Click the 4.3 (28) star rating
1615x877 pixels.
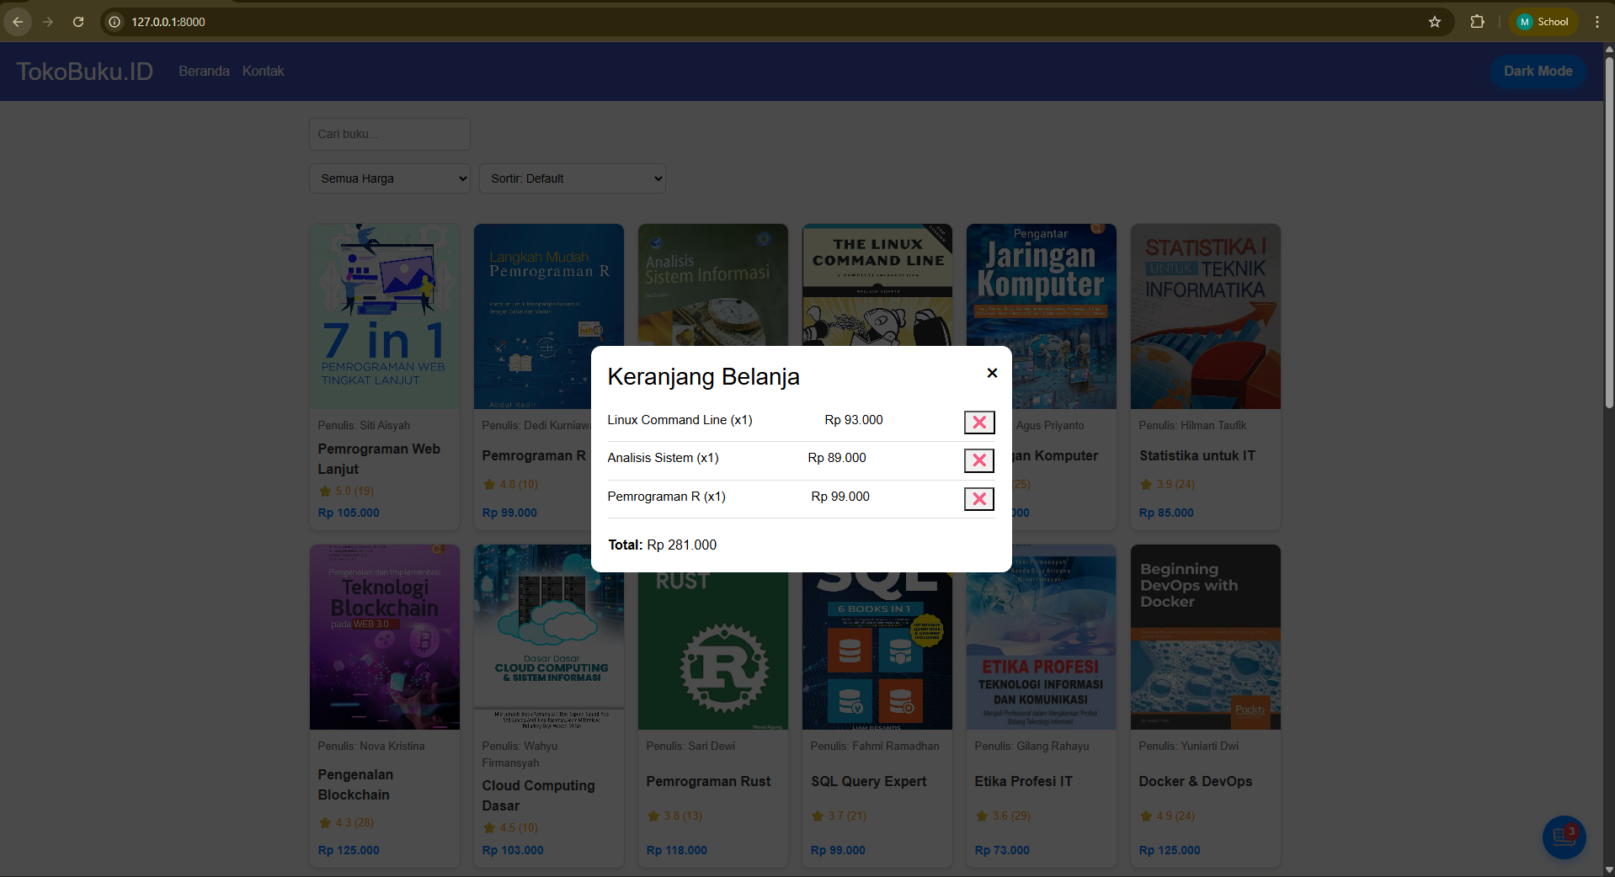pyautogui.click(x=346, y=822)
